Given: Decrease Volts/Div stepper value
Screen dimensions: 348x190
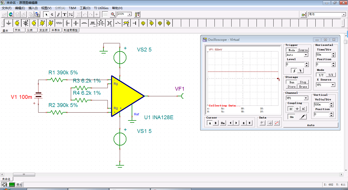Looking at the screenshot, I should (x=331, y=106).
